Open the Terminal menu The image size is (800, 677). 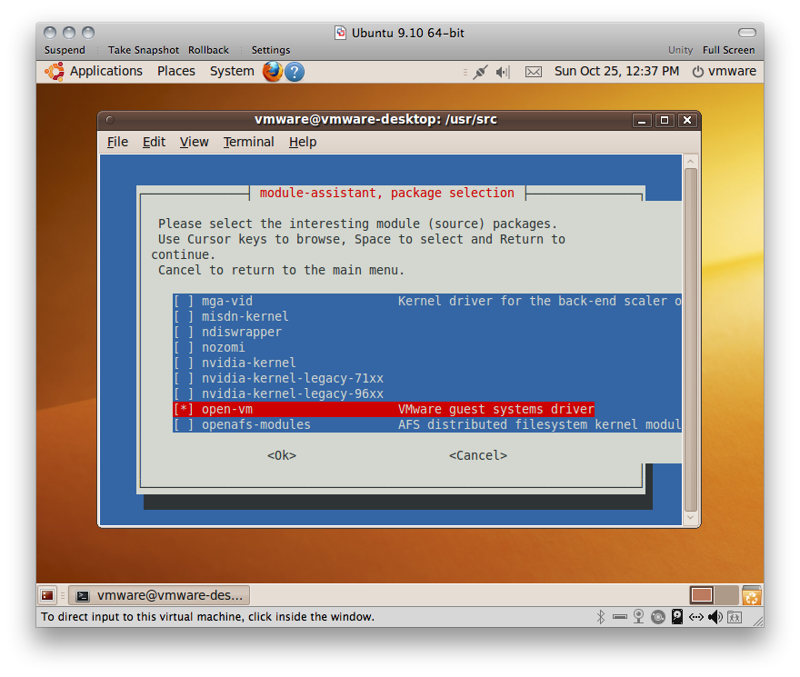248,142
